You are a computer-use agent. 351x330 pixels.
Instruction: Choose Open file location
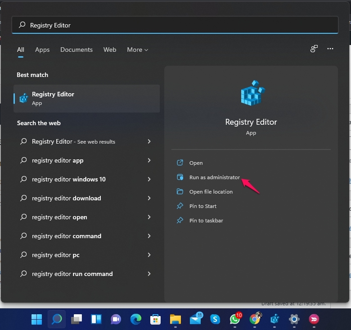click(x=211, y=192)
